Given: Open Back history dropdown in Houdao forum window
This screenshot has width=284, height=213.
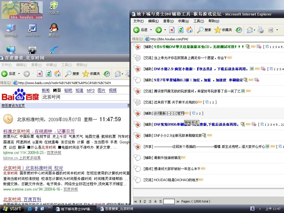Looking at the screenshot, I should coord(151,30).
